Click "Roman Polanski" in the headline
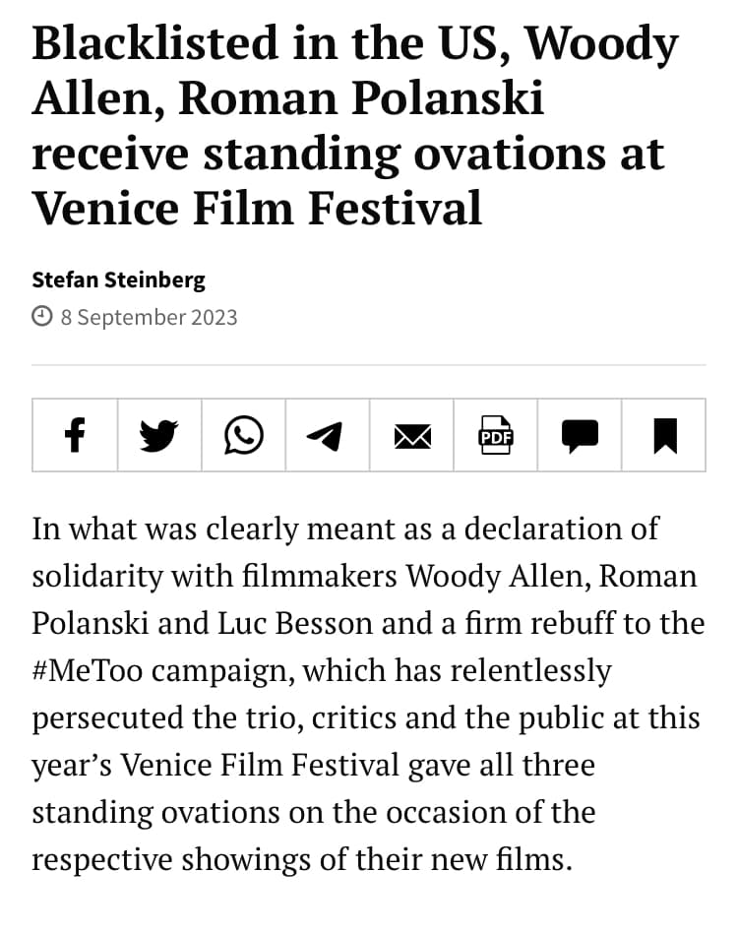The width and height of the screenshot is (738, 934). pos(361,97)
